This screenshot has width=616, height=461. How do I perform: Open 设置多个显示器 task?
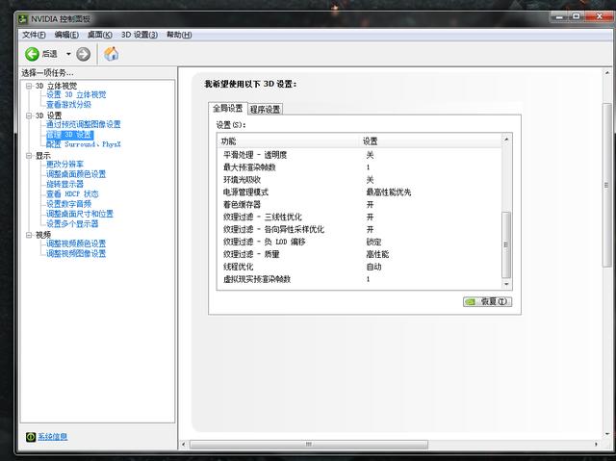[72, 224]
